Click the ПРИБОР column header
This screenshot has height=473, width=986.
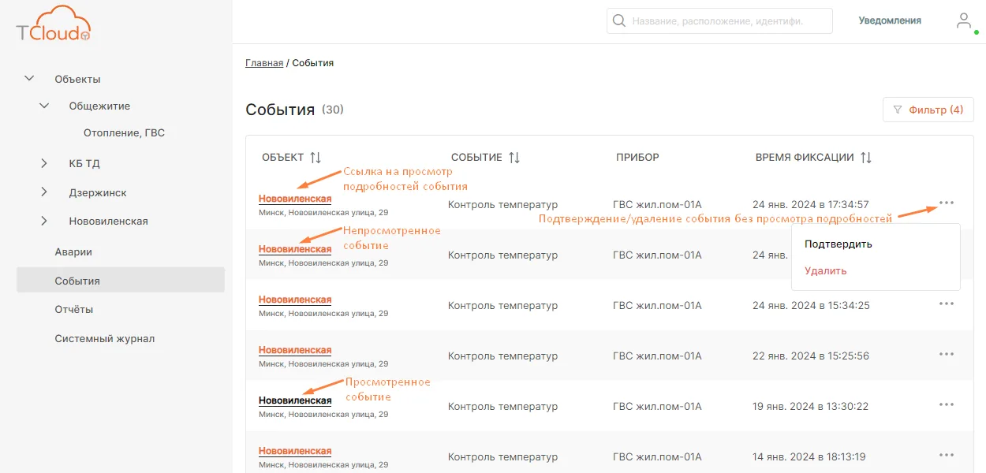click(637, 158)
